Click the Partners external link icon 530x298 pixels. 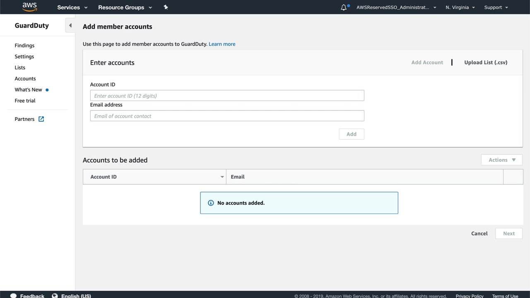[x=41, y=119]
